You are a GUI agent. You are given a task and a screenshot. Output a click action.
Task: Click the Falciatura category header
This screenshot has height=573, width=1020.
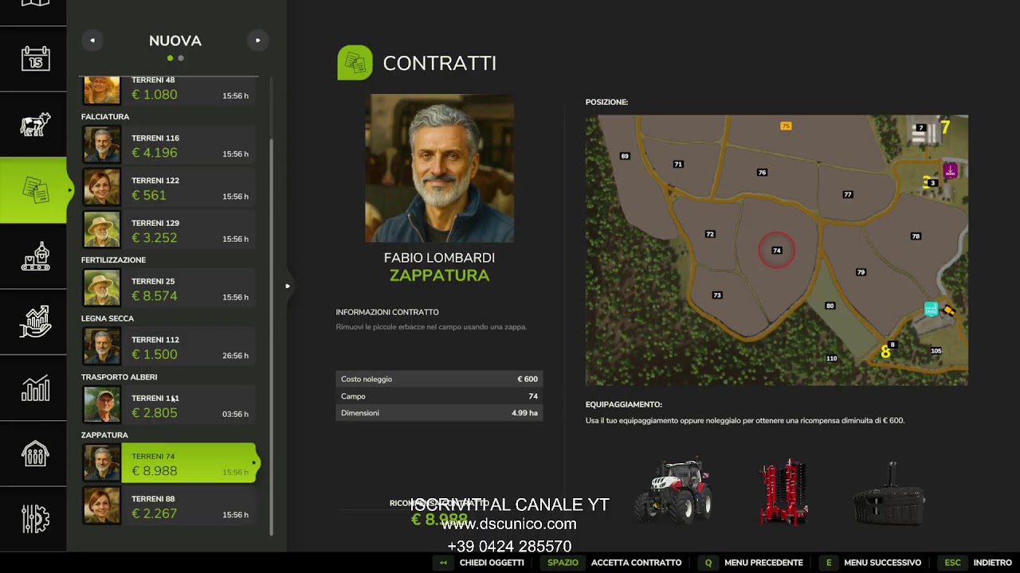(x=105, y=117)
